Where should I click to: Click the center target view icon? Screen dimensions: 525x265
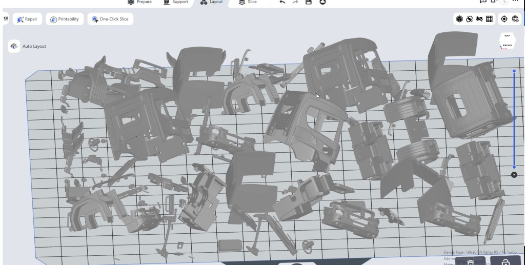point(504,19)
